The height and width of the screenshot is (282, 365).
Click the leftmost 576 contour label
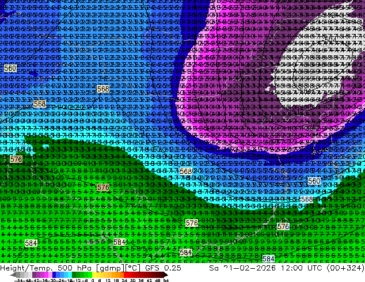[103, 187]
